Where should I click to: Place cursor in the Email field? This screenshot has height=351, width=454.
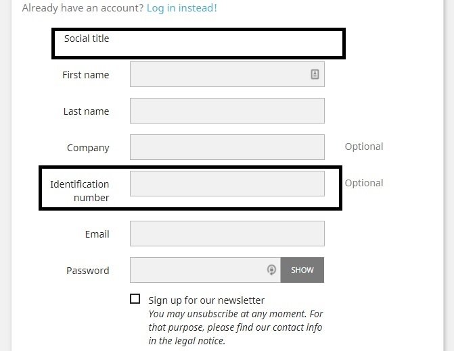(227, 234)
